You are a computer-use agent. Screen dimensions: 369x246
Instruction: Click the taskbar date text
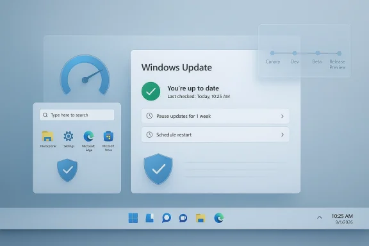[x=344, y=222]
